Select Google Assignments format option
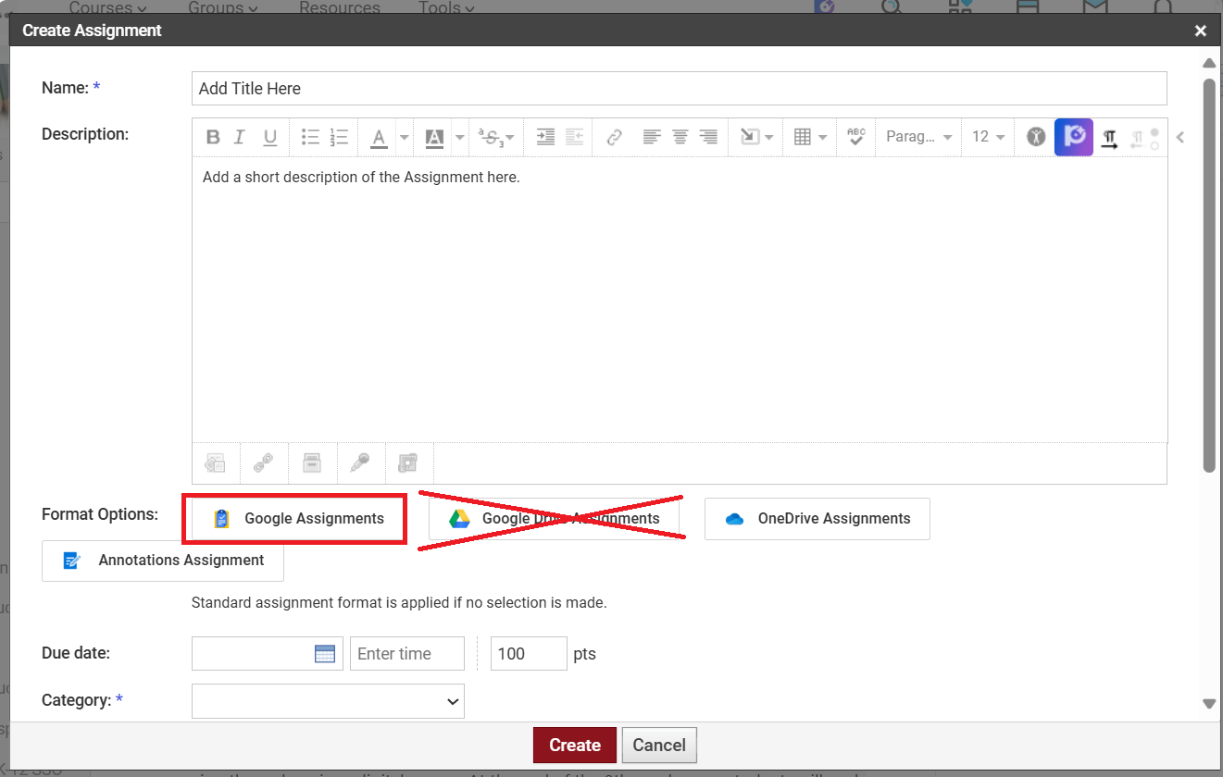 pyautogui.click(x=294, y=519)
